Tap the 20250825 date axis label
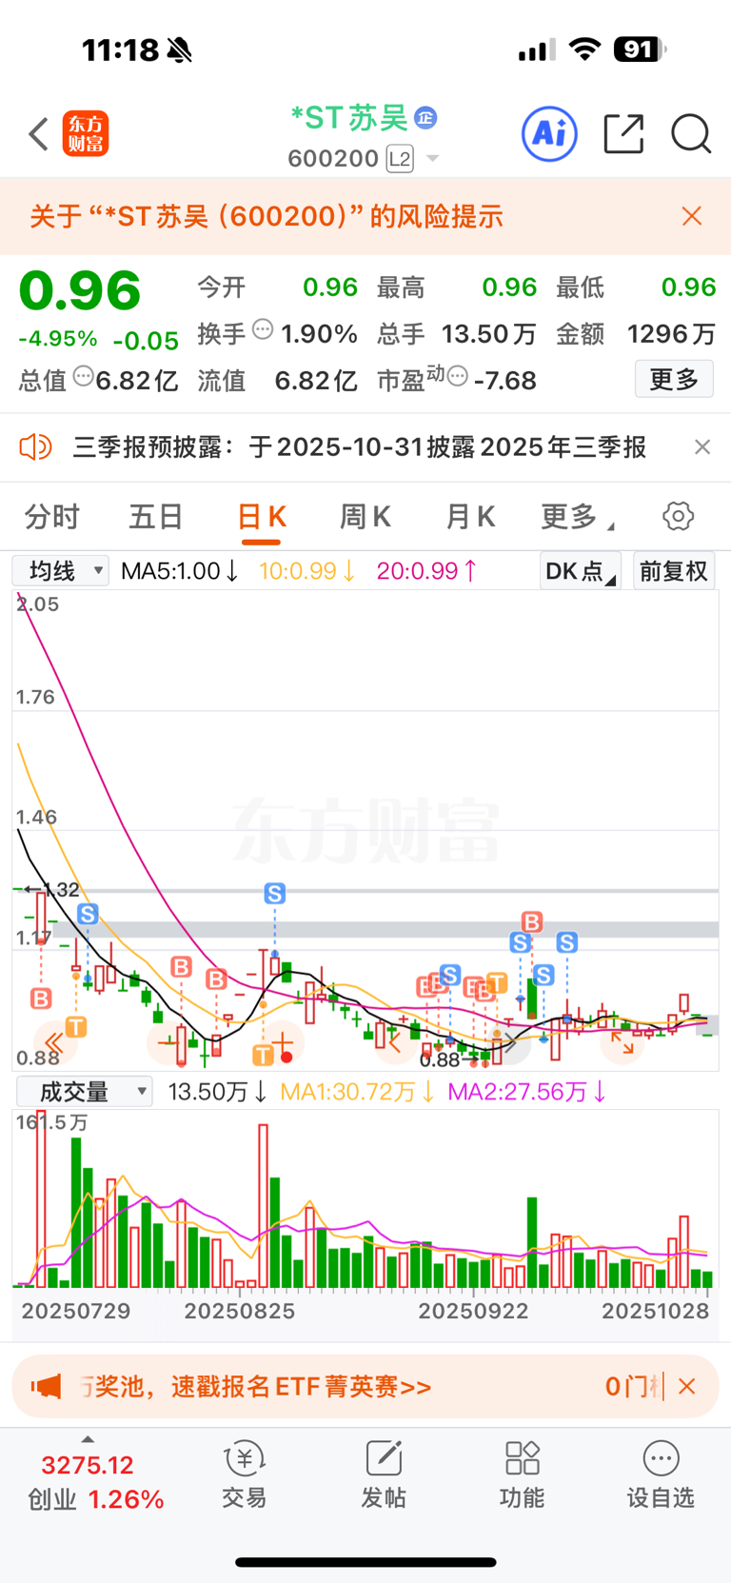Screen dimensions: 731x1583 tap(239, 1311)
